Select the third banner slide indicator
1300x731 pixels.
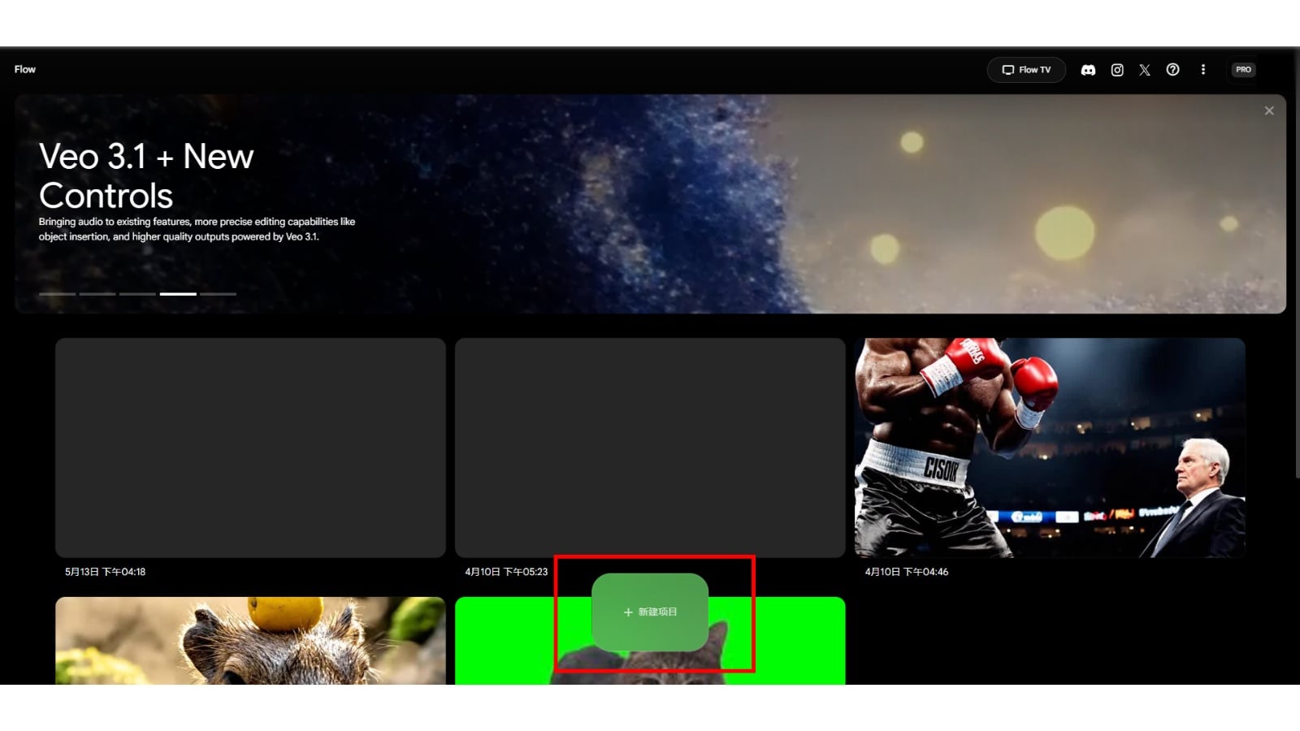[137, 294]
